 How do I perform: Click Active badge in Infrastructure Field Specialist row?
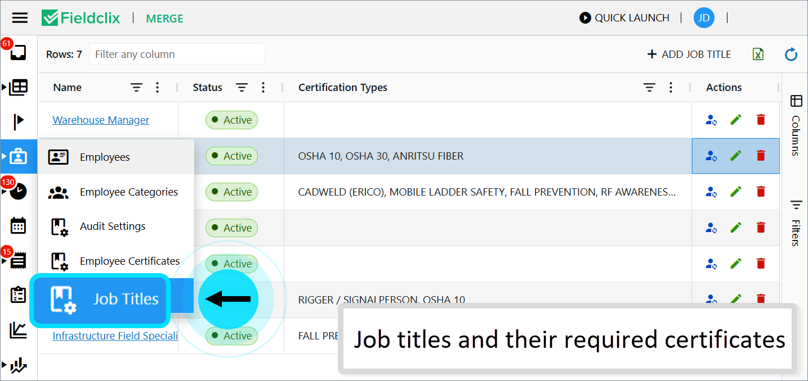click(x=231, y=335)
